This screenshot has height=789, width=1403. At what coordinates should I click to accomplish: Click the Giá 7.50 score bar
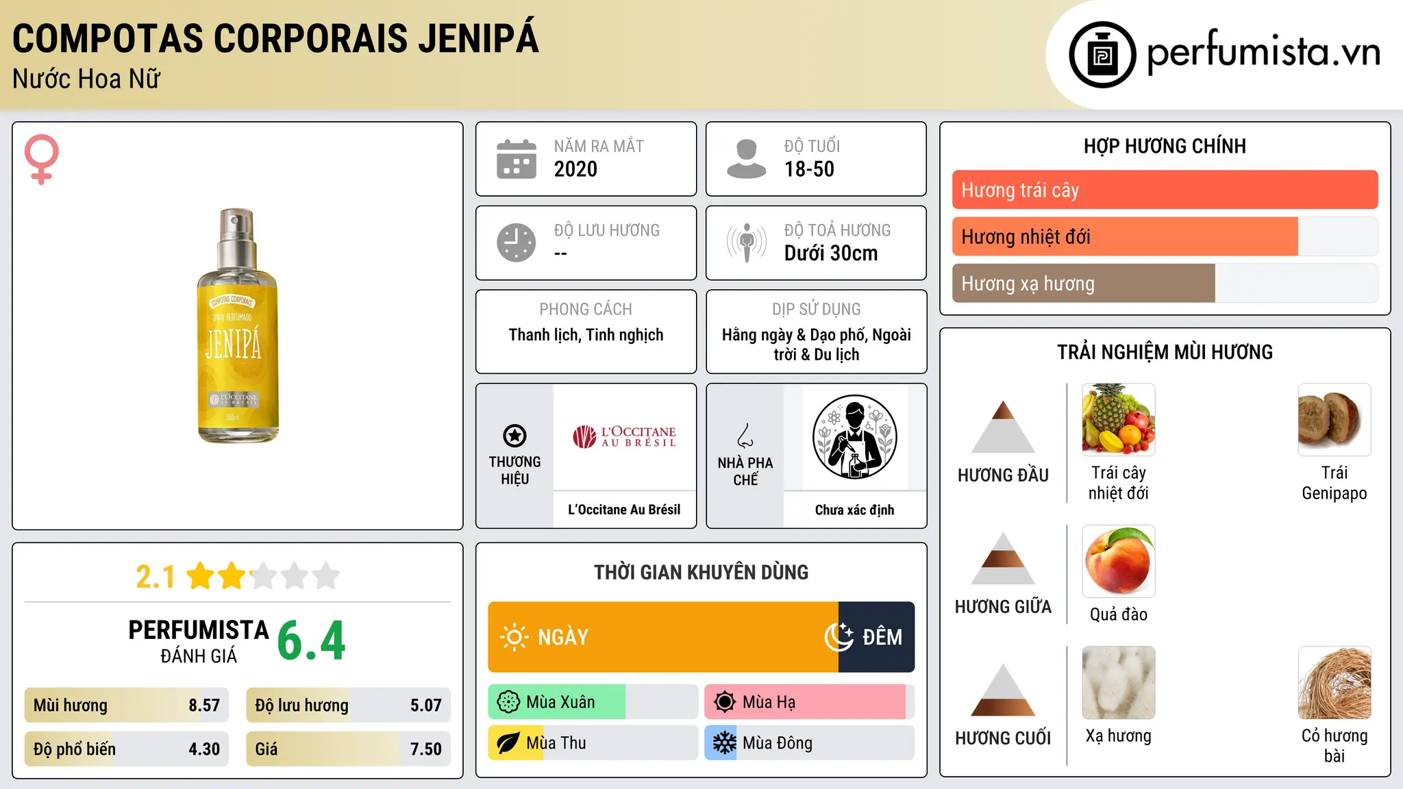click(348, 749)
